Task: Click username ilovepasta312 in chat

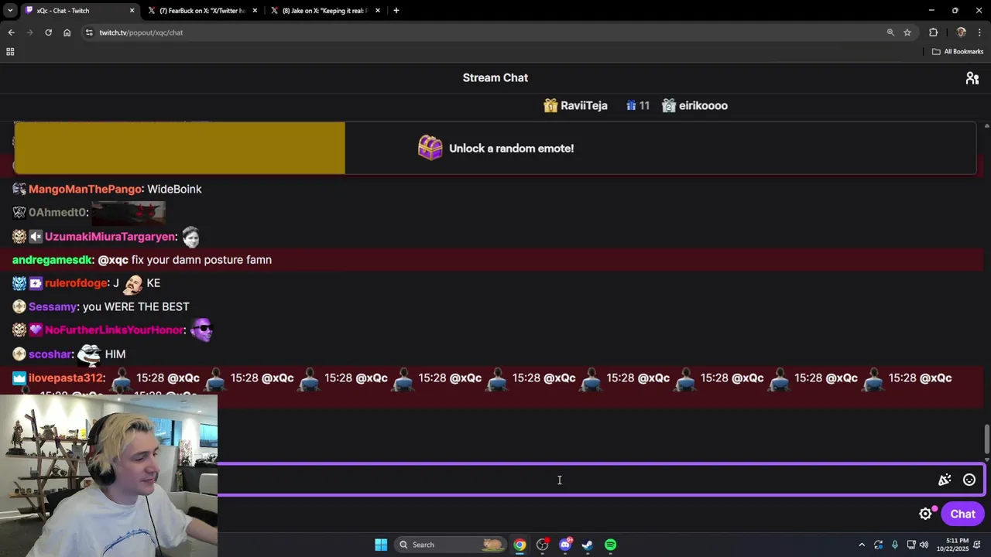Action: point(66,378)
